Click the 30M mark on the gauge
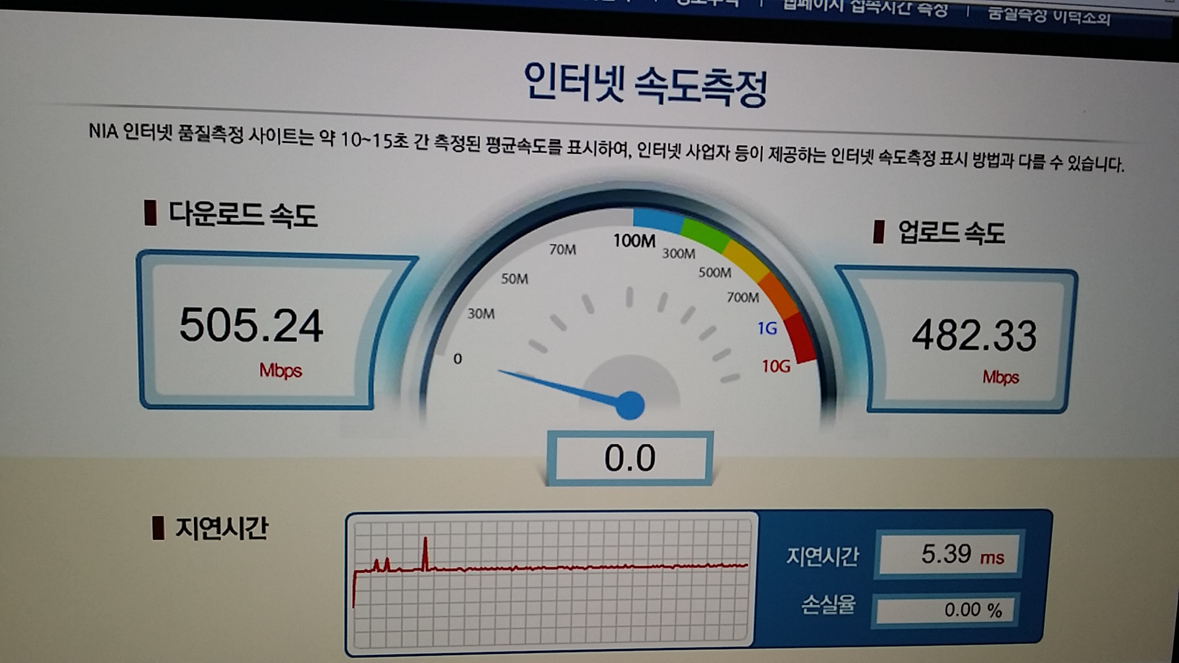The width and height of the screenshot is (1179, 663). click(481, 314)
